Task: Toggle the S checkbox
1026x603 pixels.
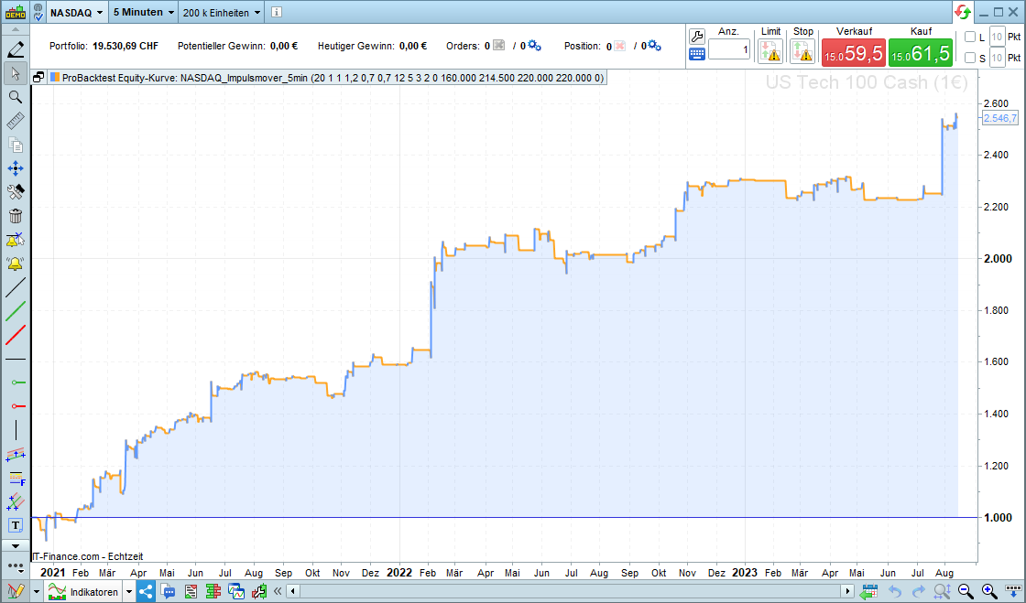Action: coord(970,58)
